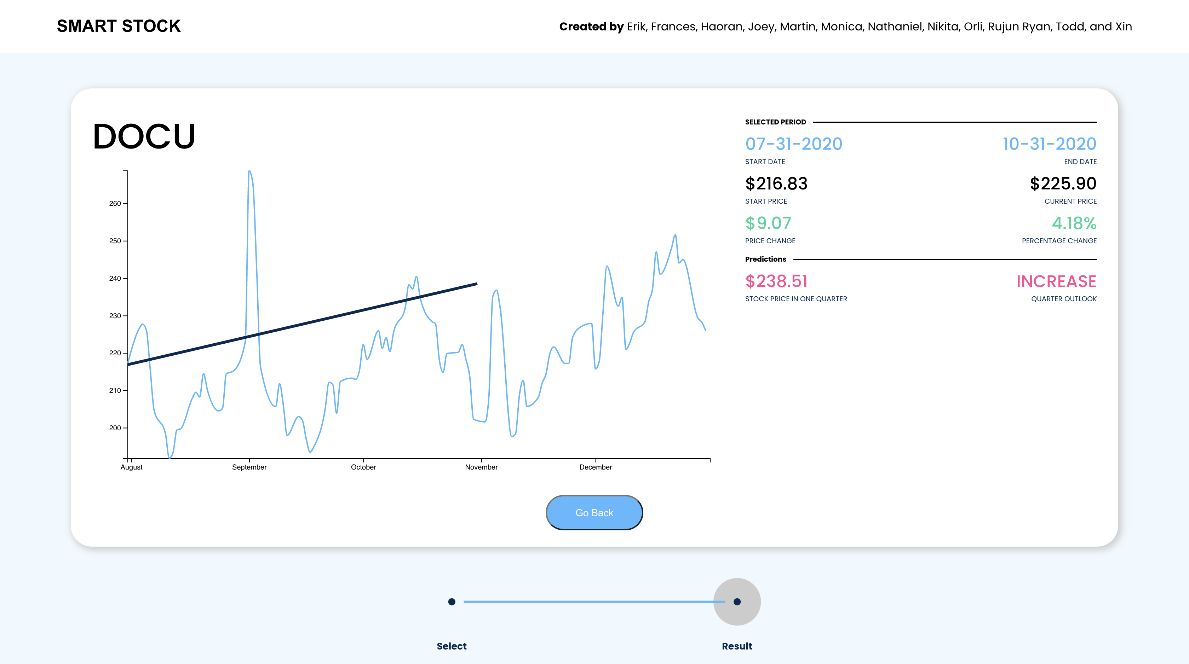This screenshot has width=1189, height=664.
Task: Click the price change $9.07
Action: coord(768,223)
